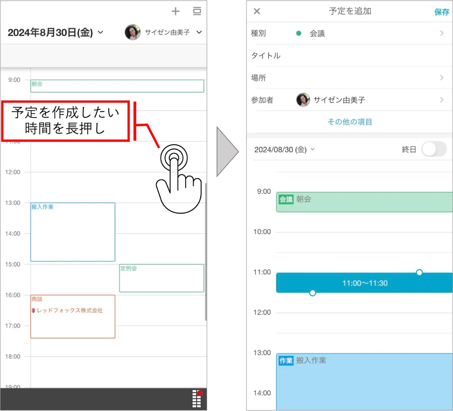The height and width of the screenshot is (411, 453).
Task: Tap the green 会議 category dot
Action: pyautogui.click(x=299, y=33)
